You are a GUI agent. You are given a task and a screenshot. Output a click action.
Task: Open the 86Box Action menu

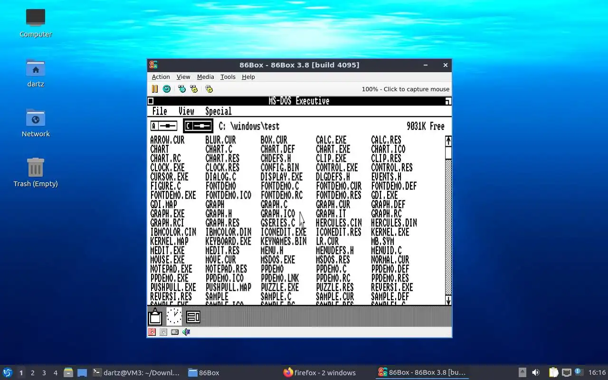tap(161, 77)
